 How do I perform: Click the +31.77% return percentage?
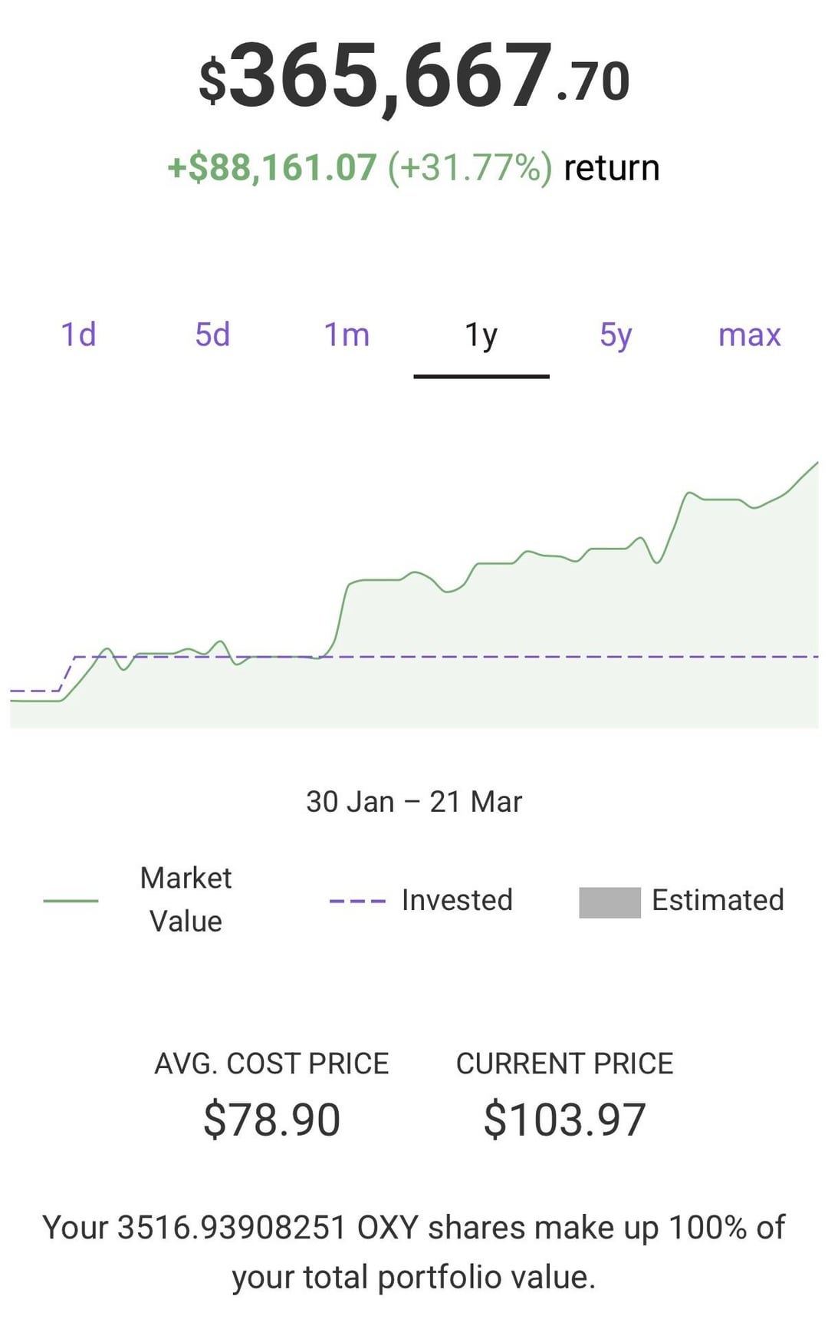click(470, 167)
